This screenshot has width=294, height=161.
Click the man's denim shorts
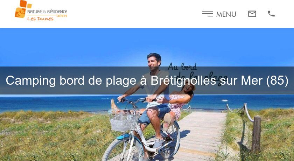154,114
